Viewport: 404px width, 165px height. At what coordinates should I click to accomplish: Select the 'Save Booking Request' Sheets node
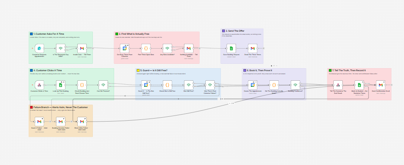(231, 48)
